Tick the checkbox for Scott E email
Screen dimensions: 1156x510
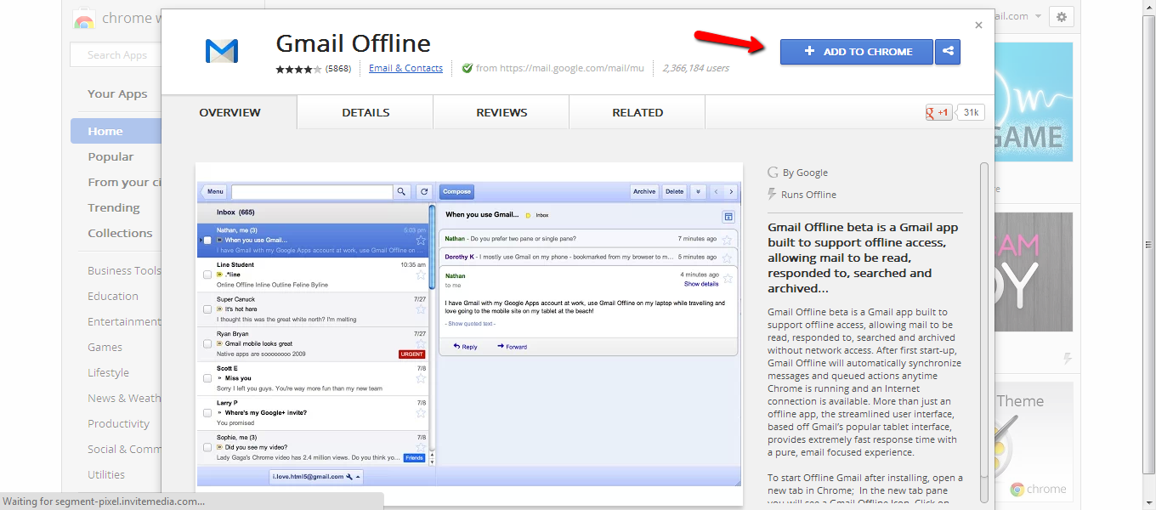point(207,378)
